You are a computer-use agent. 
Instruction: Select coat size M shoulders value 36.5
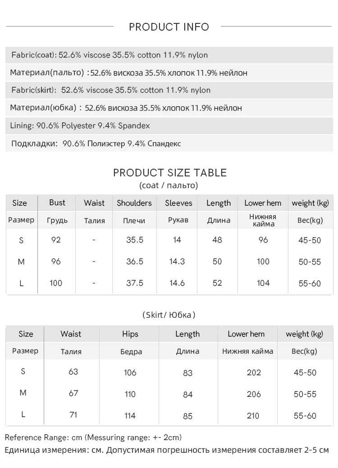click(134, 261)
